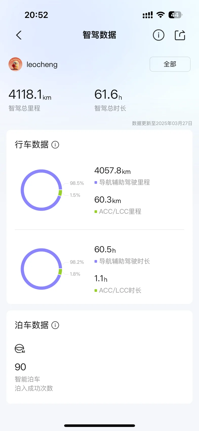Tap green ACC/LCC里程 legend swatch
Image resolution: width=199 pixels, height=431 pixels.
point(96,211)
